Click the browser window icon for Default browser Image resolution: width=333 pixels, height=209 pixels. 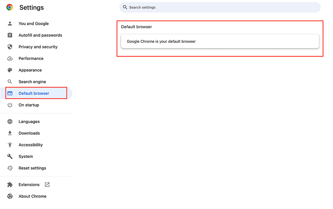pos(10,93)
